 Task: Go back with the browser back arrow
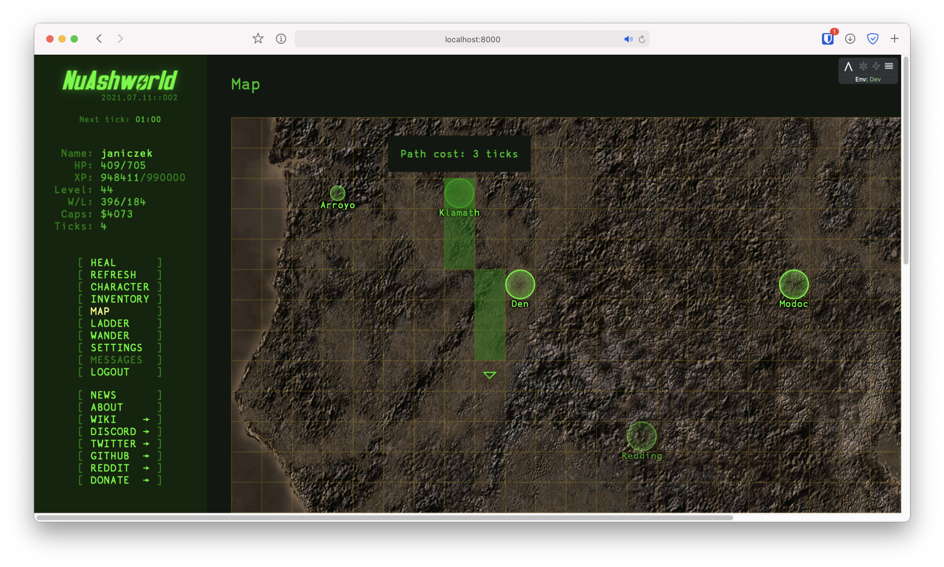99,39
